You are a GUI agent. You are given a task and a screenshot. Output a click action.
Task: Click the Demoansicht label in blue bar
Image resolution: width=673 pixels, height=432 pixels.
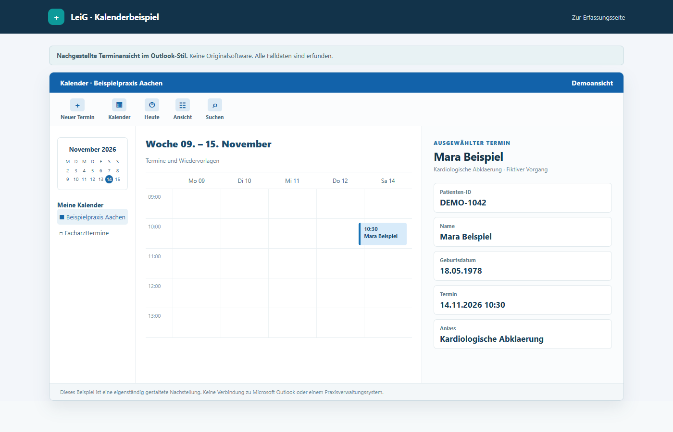click(592, 83)
